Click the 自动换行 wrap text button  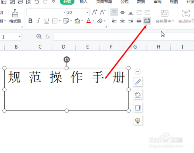pos(186,17)
